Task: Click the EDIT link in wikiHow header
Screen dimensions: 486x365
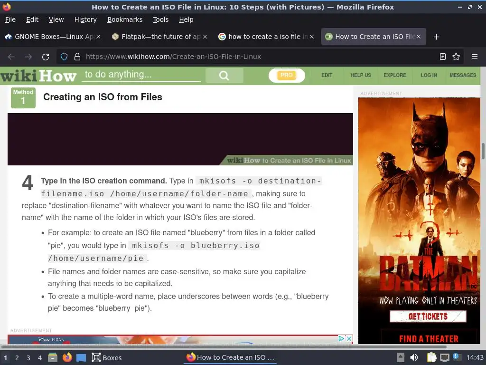Action: coord(327,76)
